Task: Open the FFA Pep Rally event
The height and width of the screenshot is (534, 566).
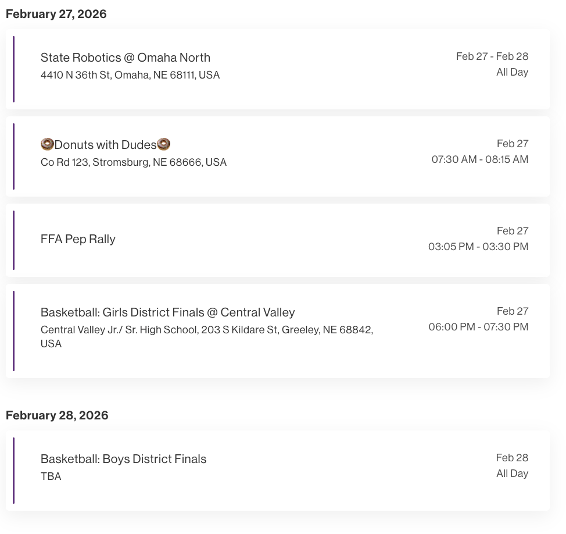Action: 78,239
